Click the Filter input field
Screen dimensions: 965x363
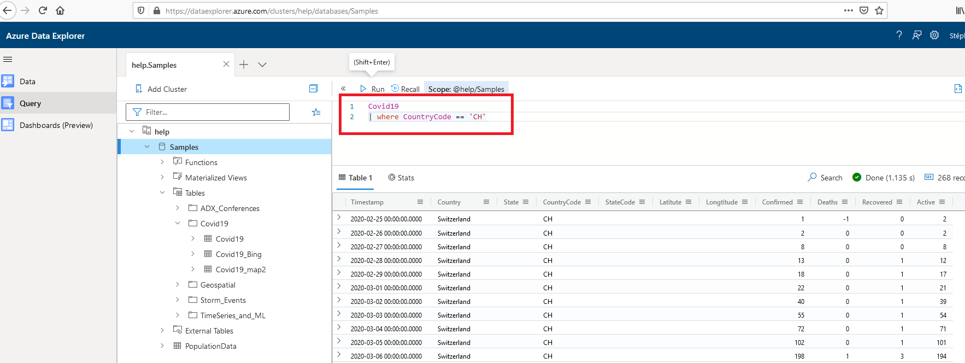[208, 112]
